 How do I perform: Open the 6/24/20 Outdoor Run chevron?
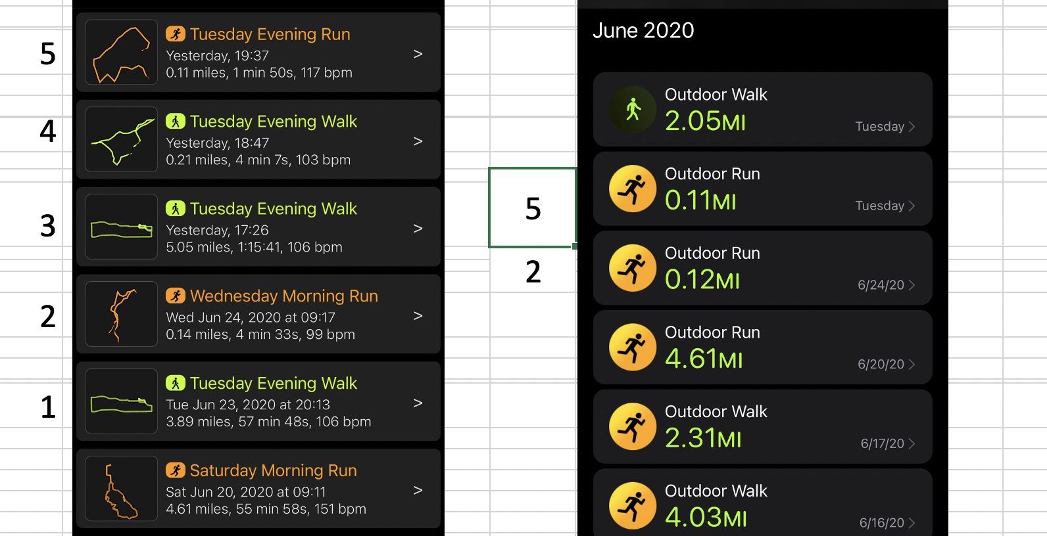[x=912, y=285]
